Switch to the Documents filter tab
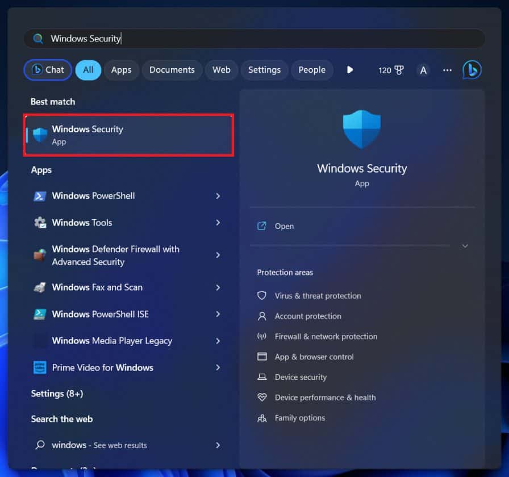The height and width of the screenshot is (477, 509). [x=172, y=70]
